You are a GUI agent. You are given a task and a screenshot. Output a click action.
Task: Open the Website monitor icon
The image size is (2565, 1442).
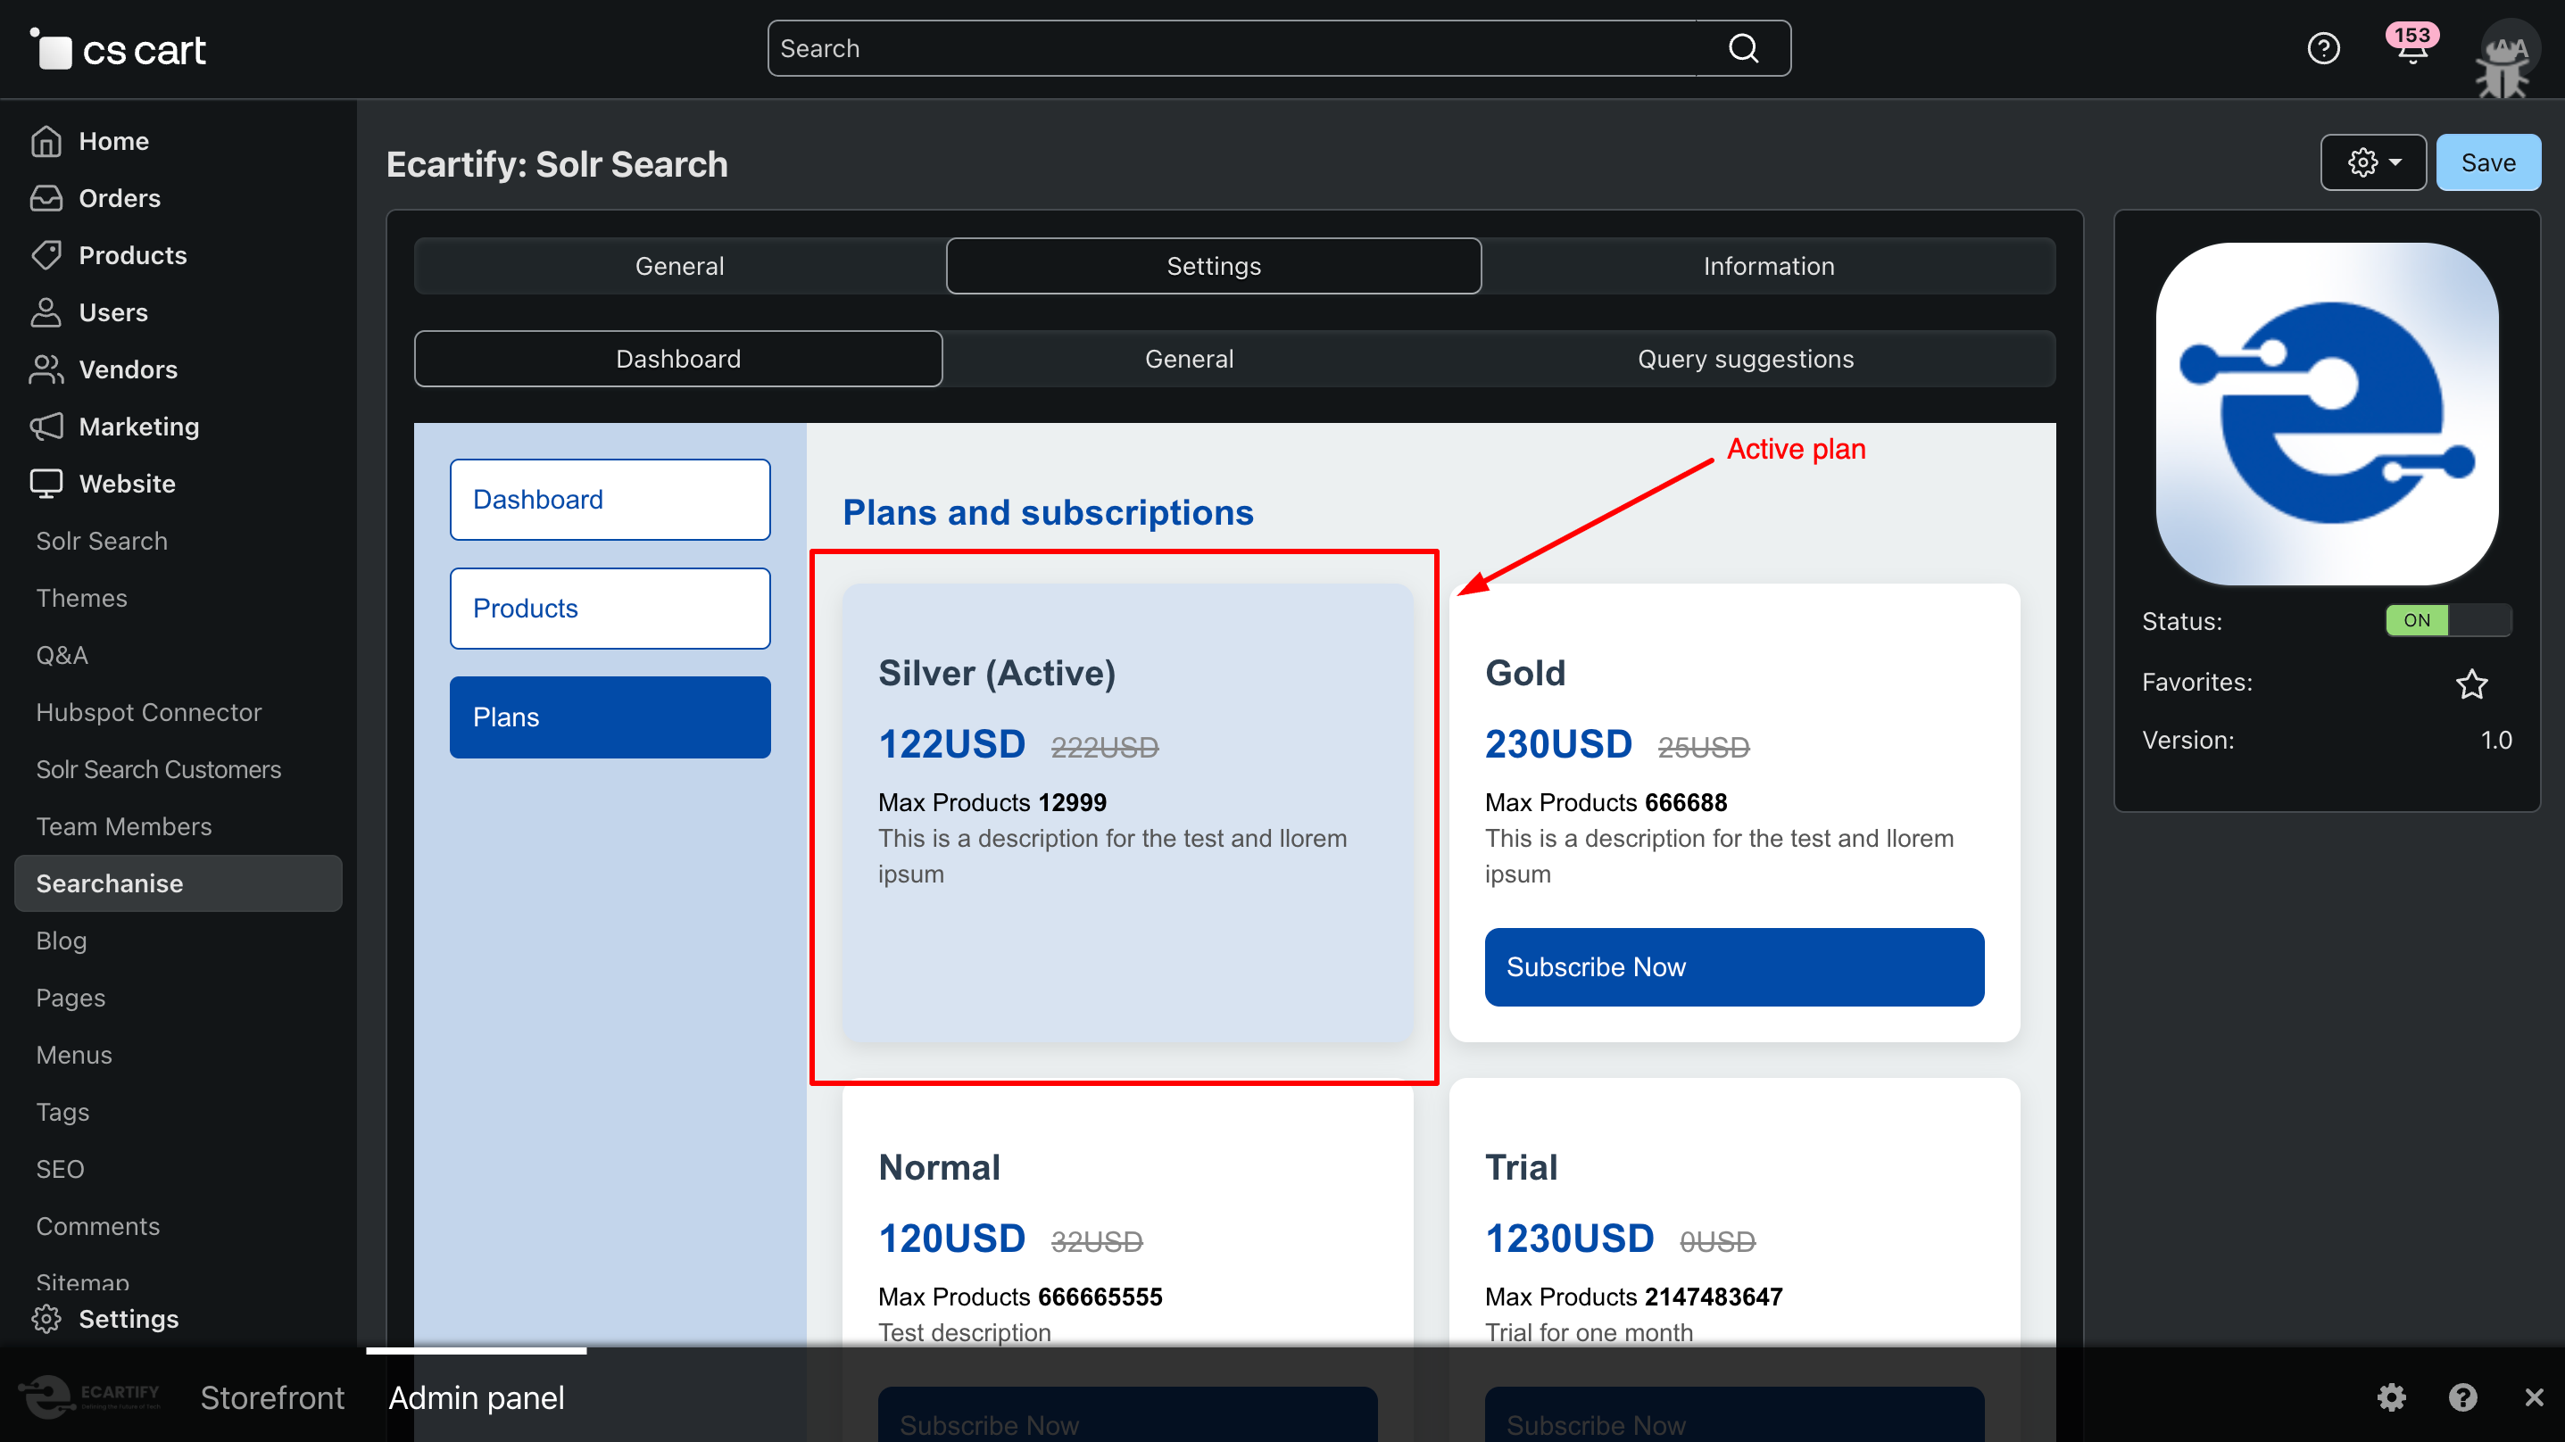pos(46,483)
